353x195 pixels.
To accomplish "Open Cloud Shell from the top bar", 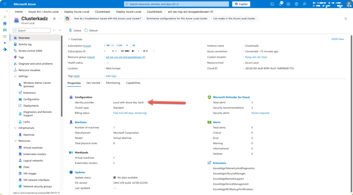I will pyautogui.click(x=272, y=4).
